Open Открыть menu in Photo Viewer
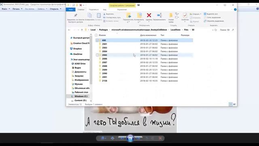 pyautogui.click(x=55, y=9)
